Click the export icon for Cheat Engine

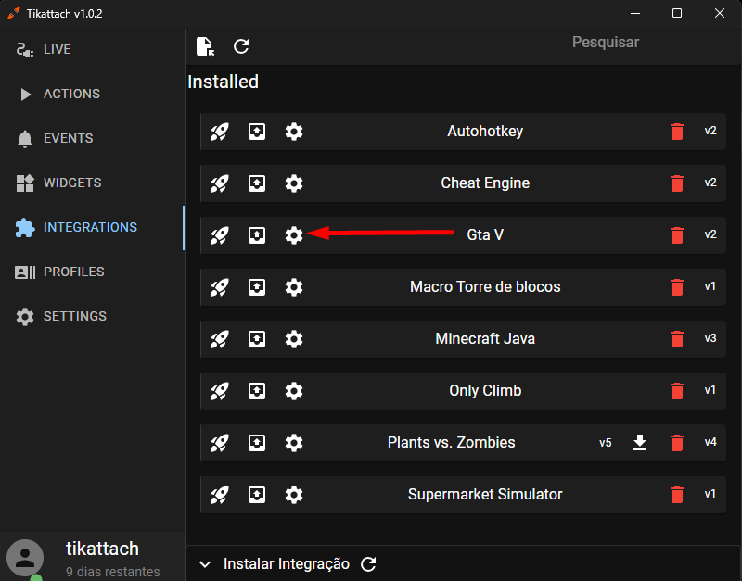pos(257,183)
